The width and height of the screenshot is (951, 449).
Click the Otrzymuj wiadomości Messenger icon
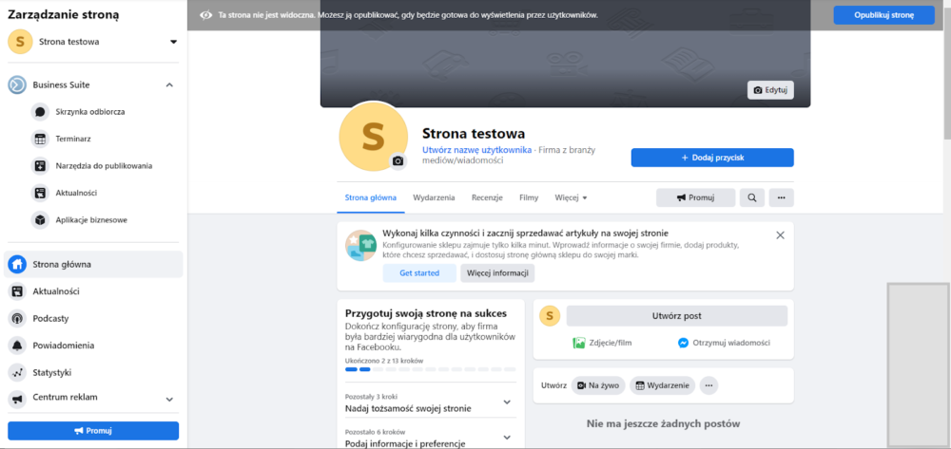tap(683, 343)
